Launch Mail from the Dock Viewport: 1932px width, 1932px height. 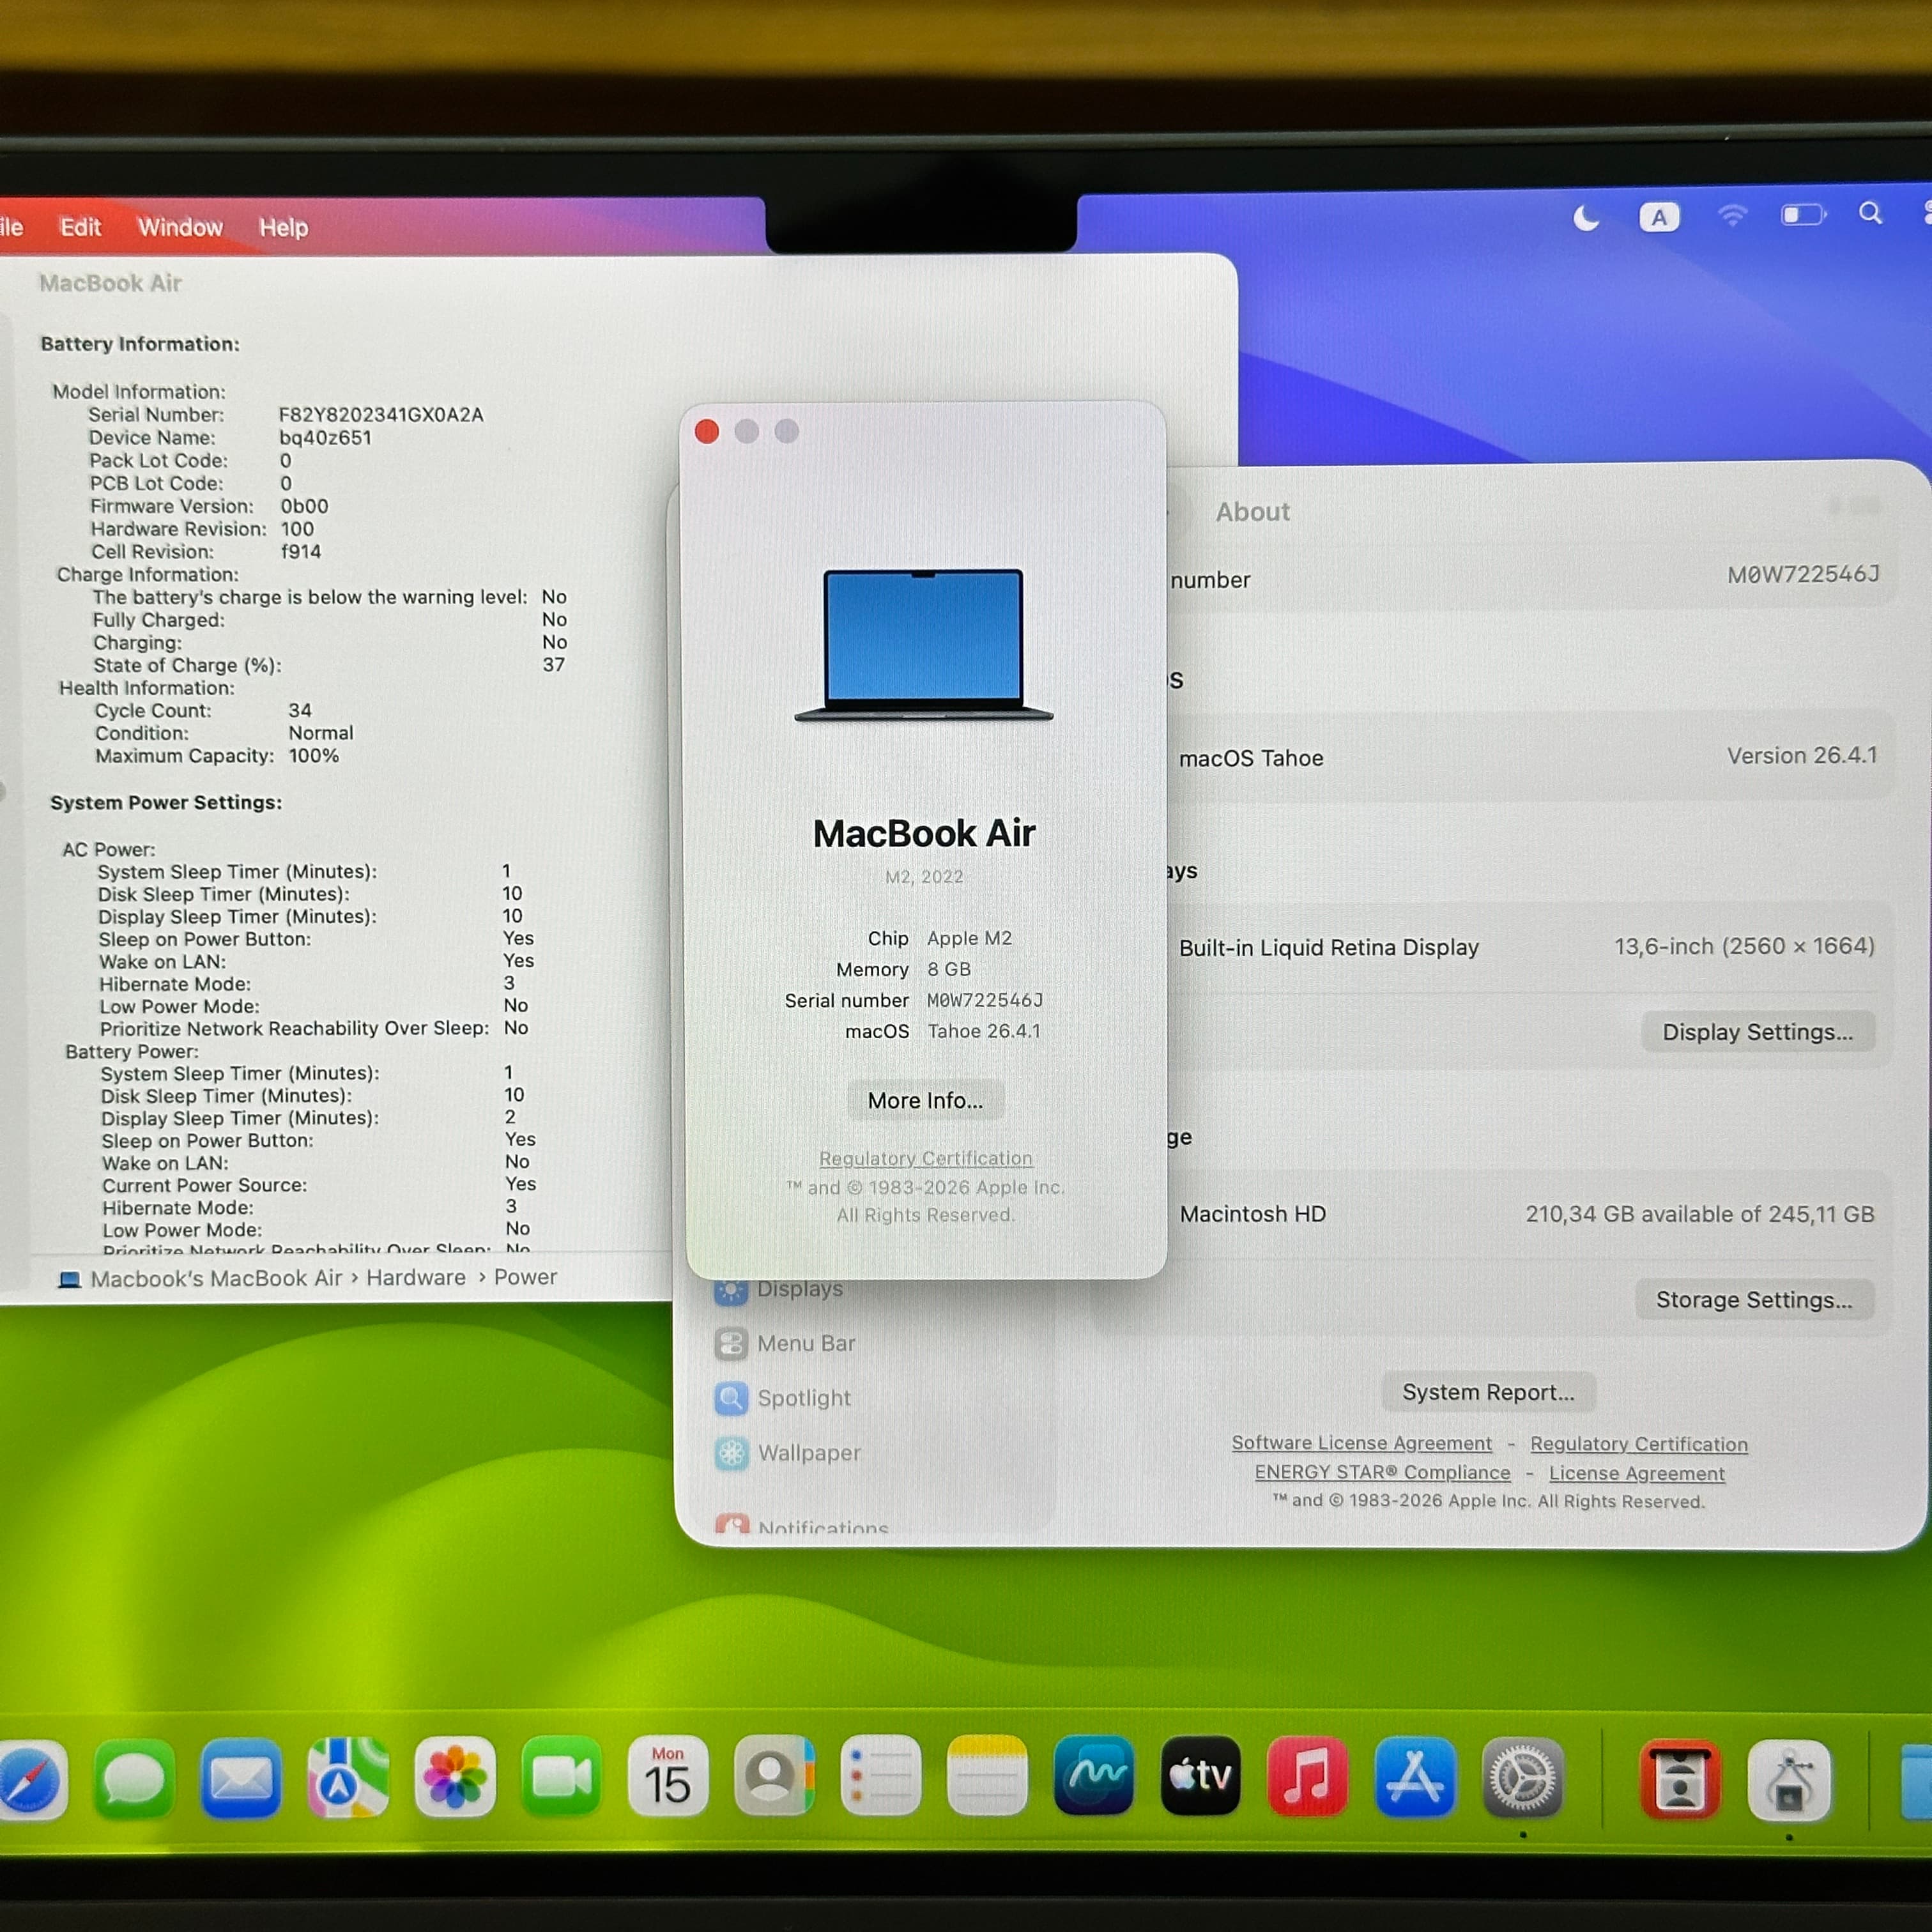241,1778
